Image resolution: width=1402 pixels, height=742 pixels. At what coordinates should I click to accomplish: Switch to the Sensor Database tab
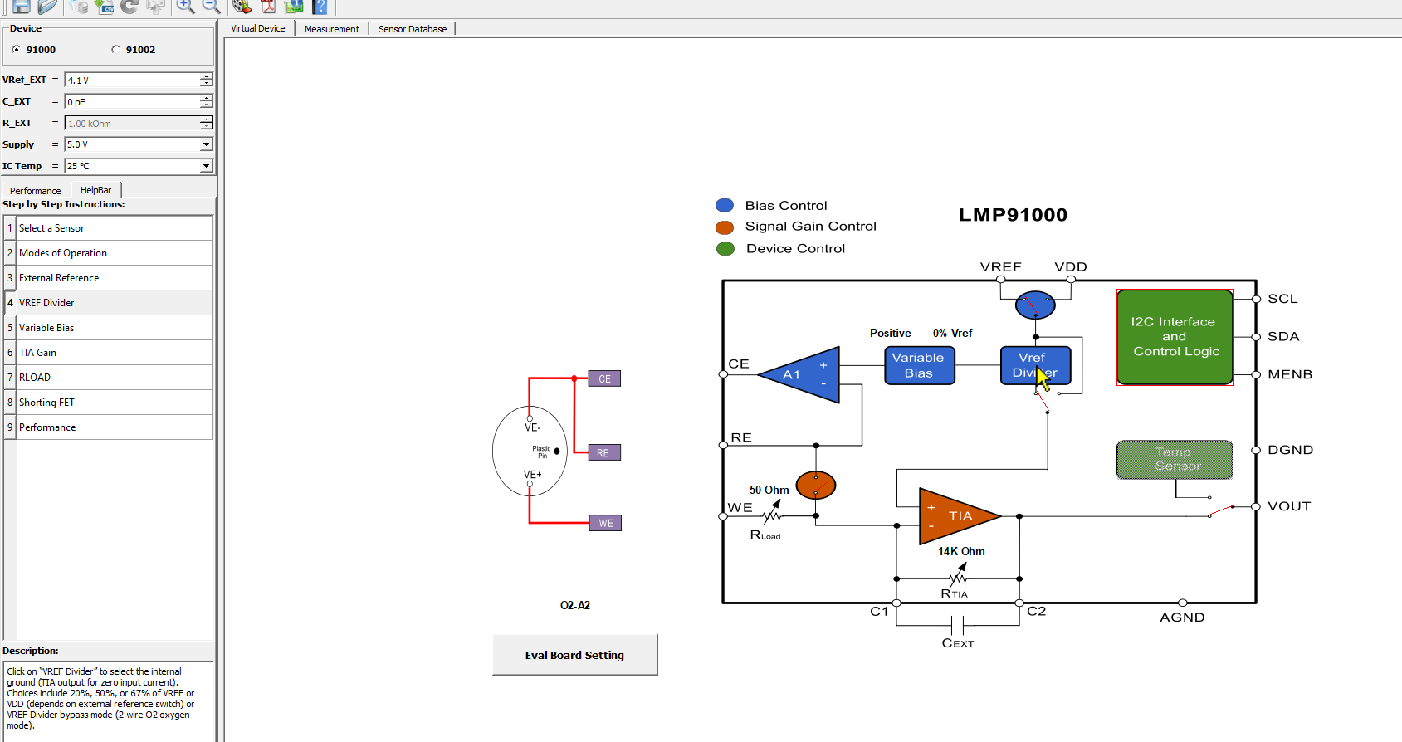click(x=413, y=29)
